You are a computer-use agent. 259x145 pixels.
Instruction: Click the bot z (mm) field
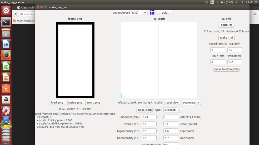point(171,138)
